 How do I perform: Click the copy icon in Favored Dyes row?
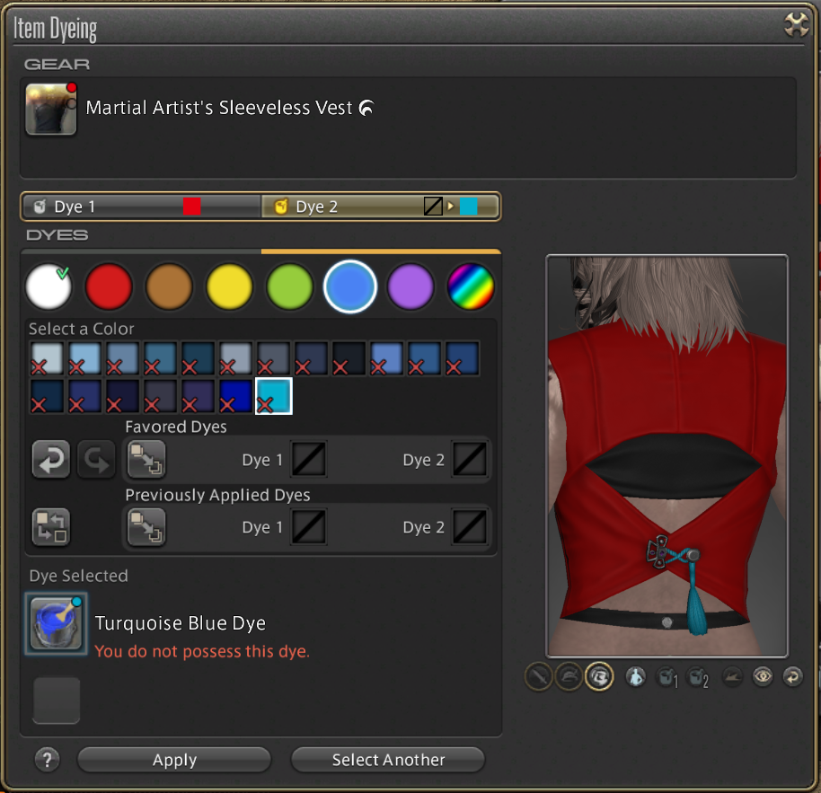[146, 459]
